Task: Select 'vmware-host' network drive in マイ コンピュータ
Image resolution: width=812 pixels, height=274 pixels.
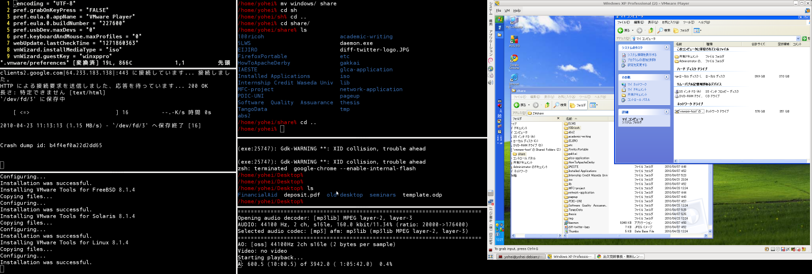Action: coord(690,111)
